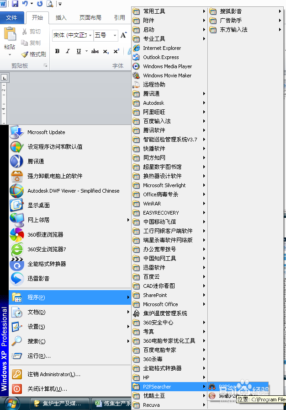Open 文档(D) submenu
The width and height of the screenshot is (286, 410).
pos(70,312)
